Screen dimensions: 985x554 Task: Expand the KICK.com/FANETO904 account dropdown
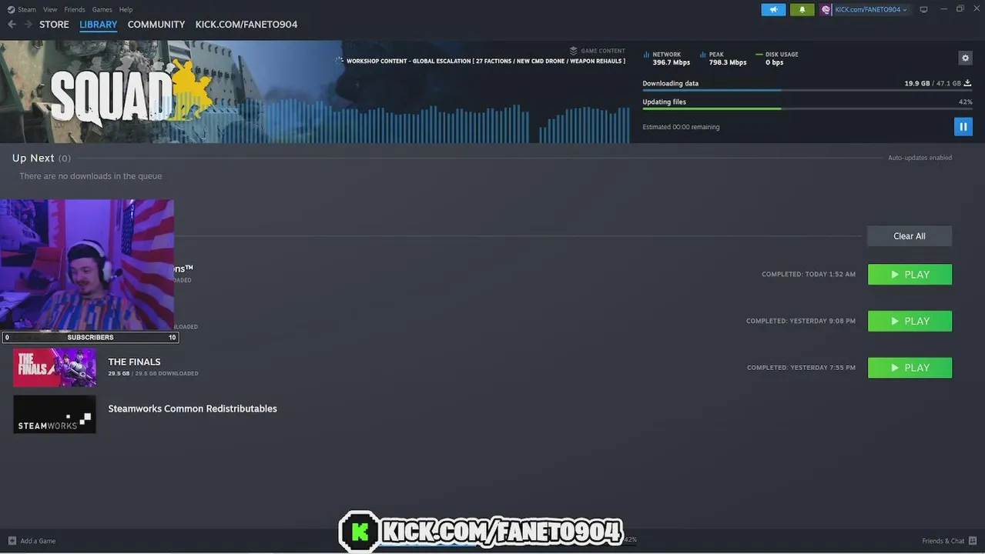871,9
